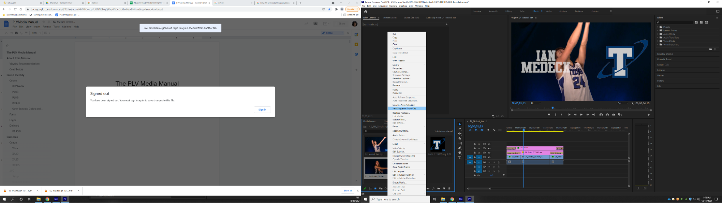Screen dimensions: 722x203
Task: Click the Sign in button in dialog
Action: [262, 110]
